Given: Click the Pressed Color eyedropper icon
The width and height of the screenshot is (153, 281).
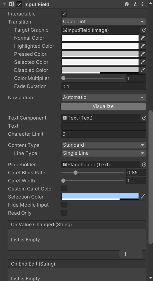Looking at the screenshot, I should pos(143,54).
